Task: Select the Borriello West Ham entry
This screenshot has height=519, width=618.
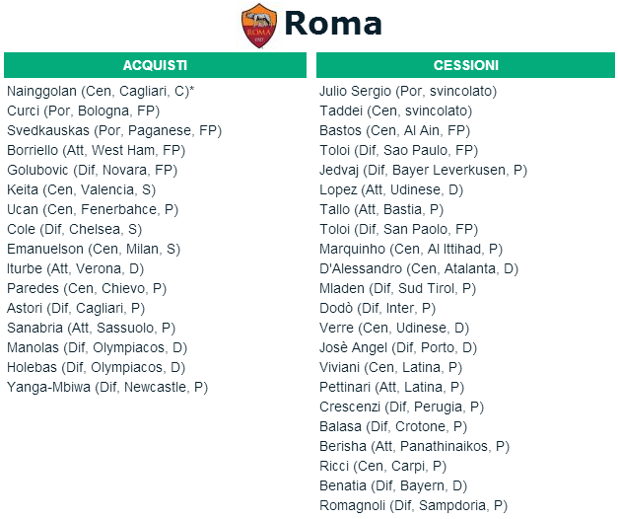Action: coord(96,150)
